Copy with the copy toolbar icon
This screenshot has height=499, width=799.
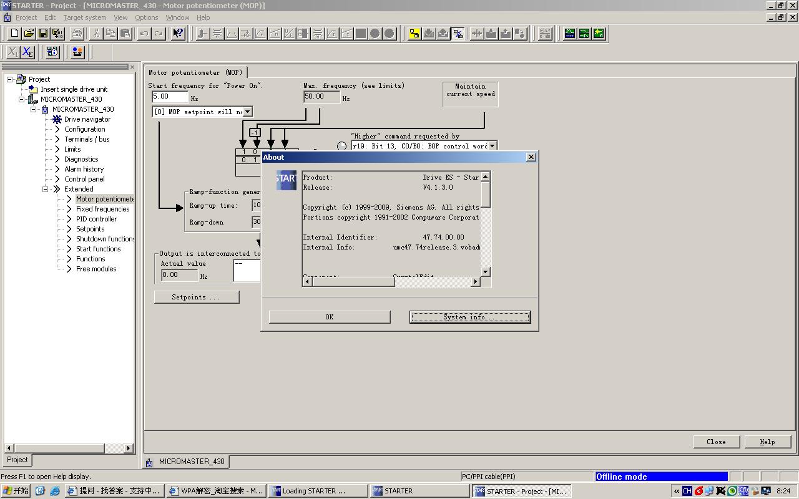coord(111,34)
